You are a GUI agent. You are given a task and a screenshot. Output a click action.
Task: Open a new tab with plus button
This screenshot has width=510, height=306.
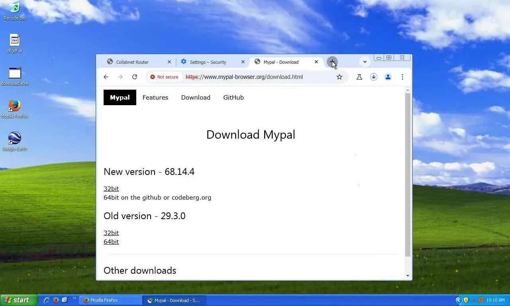click(x=332, y=62)
